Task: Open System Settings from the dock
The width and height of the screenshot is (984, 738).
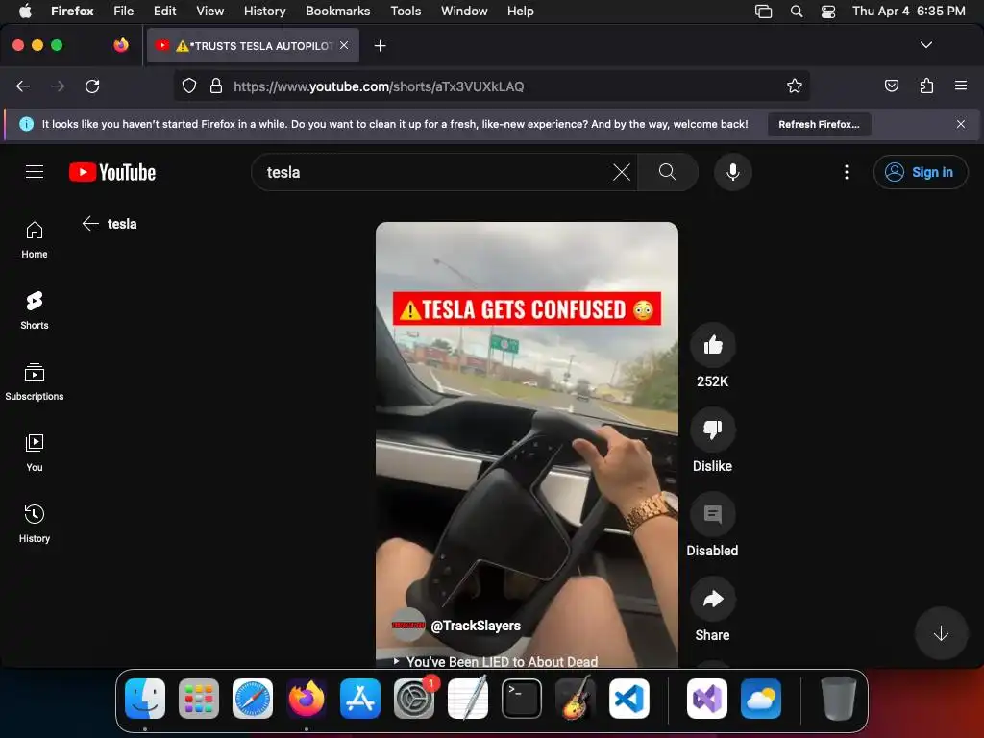Action: coord(414,699)
